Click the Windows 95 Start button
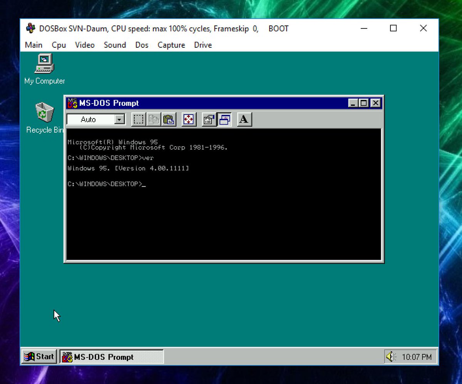The height and width of the screenshot is (384, 462). point(39,357)
